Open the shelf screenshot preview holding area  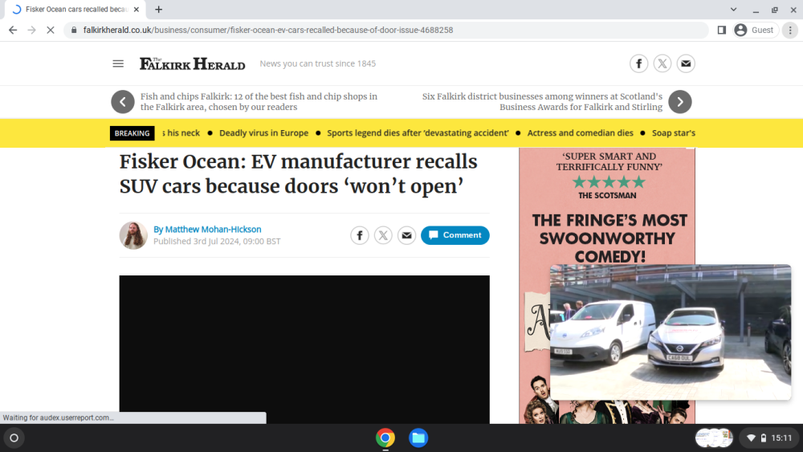[714, 438]
